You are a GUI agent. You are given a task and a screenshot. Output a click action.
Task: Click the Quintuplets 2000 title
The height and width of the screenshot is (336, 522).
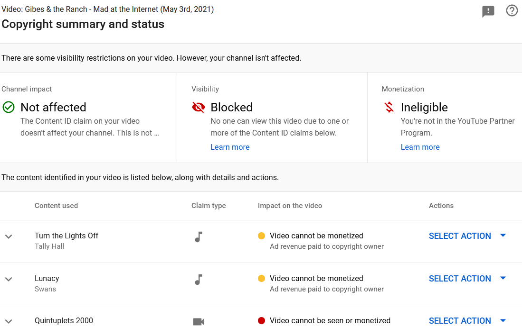point(64,321)
